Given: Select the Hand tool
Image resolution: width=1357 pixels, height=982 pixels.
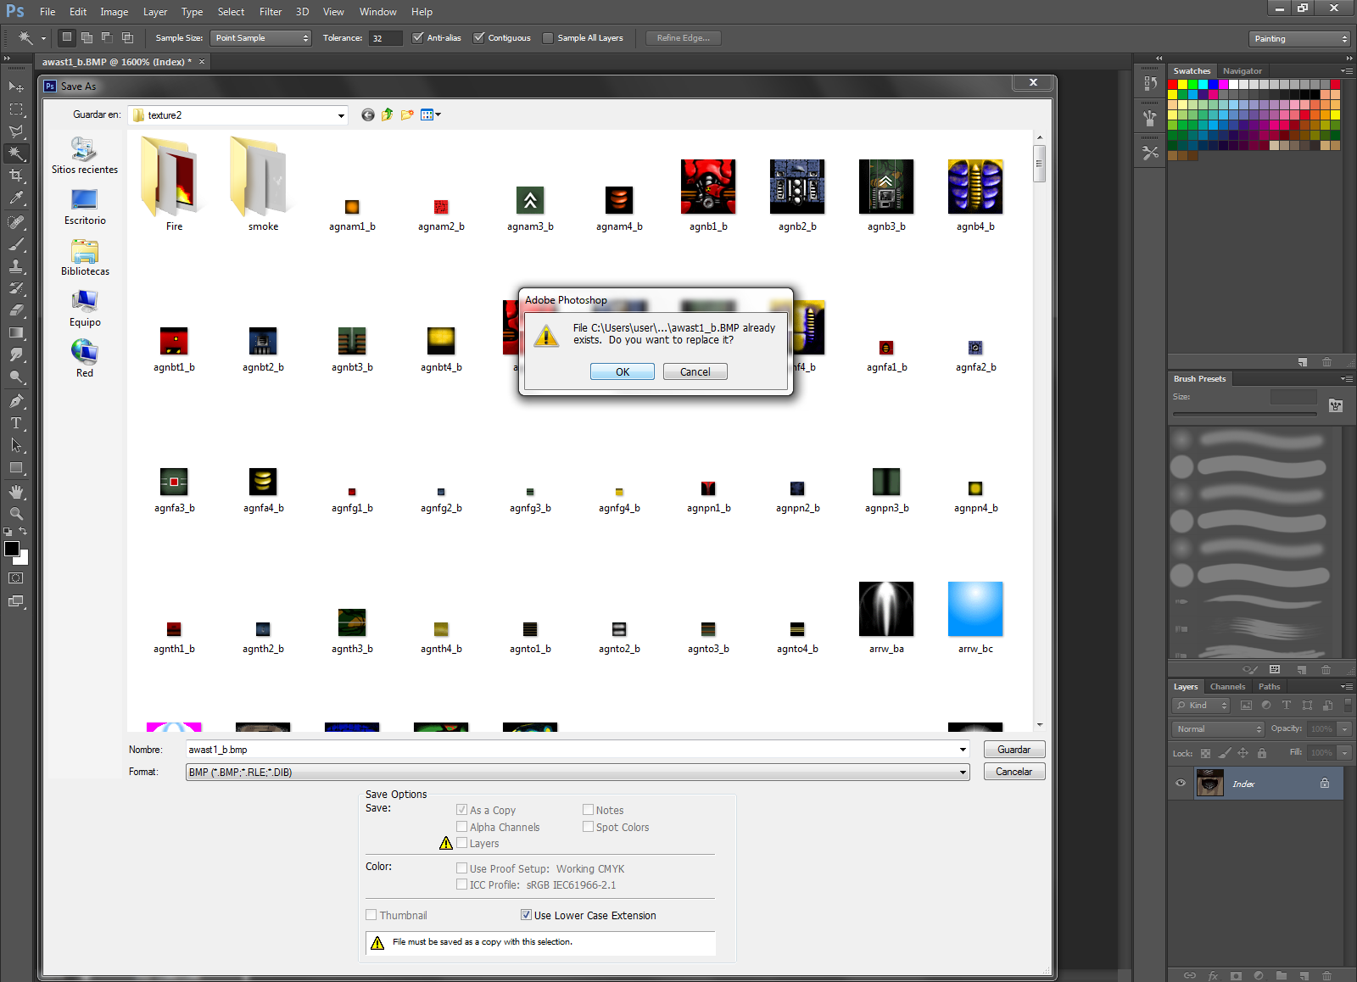Looking at the screenshot, I should click(16, 492).
